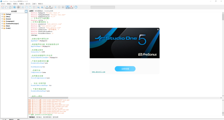Viewport: 224px width, 120px height.
Task: Click the editor horizontal scrollbar thumb
Action: point(49,98)
